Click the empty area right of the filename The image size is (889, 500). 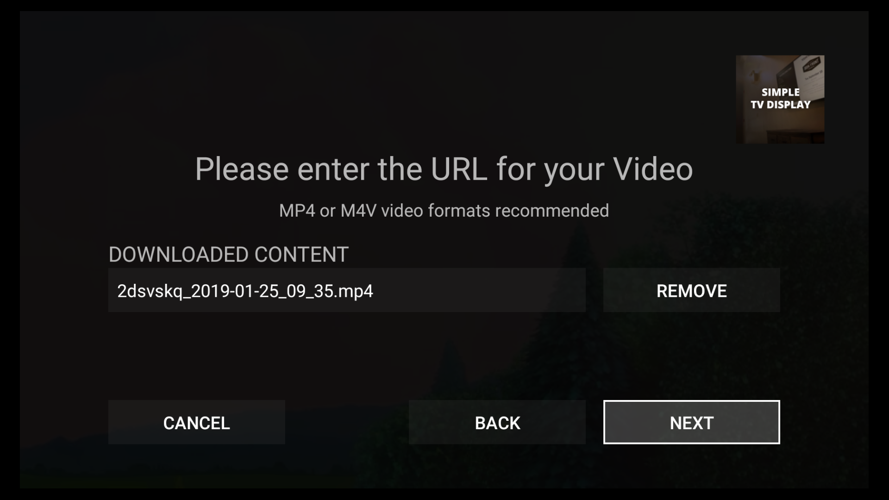point(479,290)
